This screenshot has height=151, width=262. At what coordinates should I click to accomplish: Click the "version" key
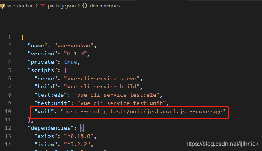coord(42,54)
